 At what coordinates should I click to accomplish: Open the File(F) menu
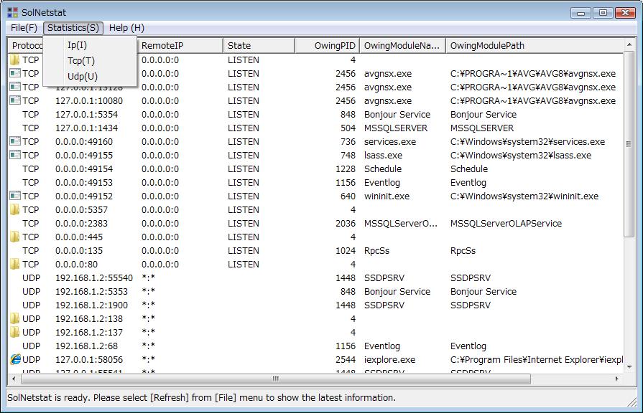[24, 28]
